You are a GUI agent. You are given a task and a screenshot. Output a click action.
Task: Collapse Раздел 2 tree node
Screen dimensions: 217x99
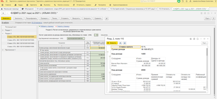(3, 34)
